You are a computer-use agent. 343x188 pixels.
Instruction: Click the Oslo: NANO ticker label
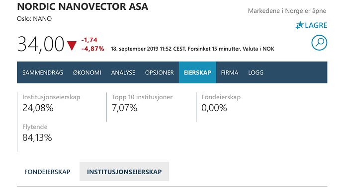click(34, 19)
